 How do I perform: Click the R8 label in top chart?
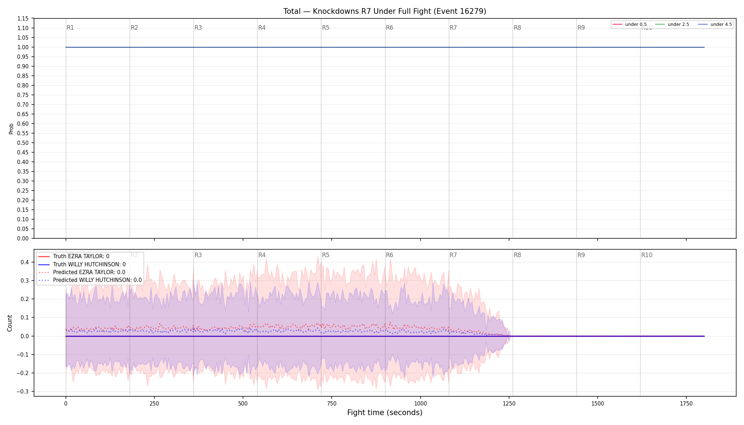tap(517, 28)
